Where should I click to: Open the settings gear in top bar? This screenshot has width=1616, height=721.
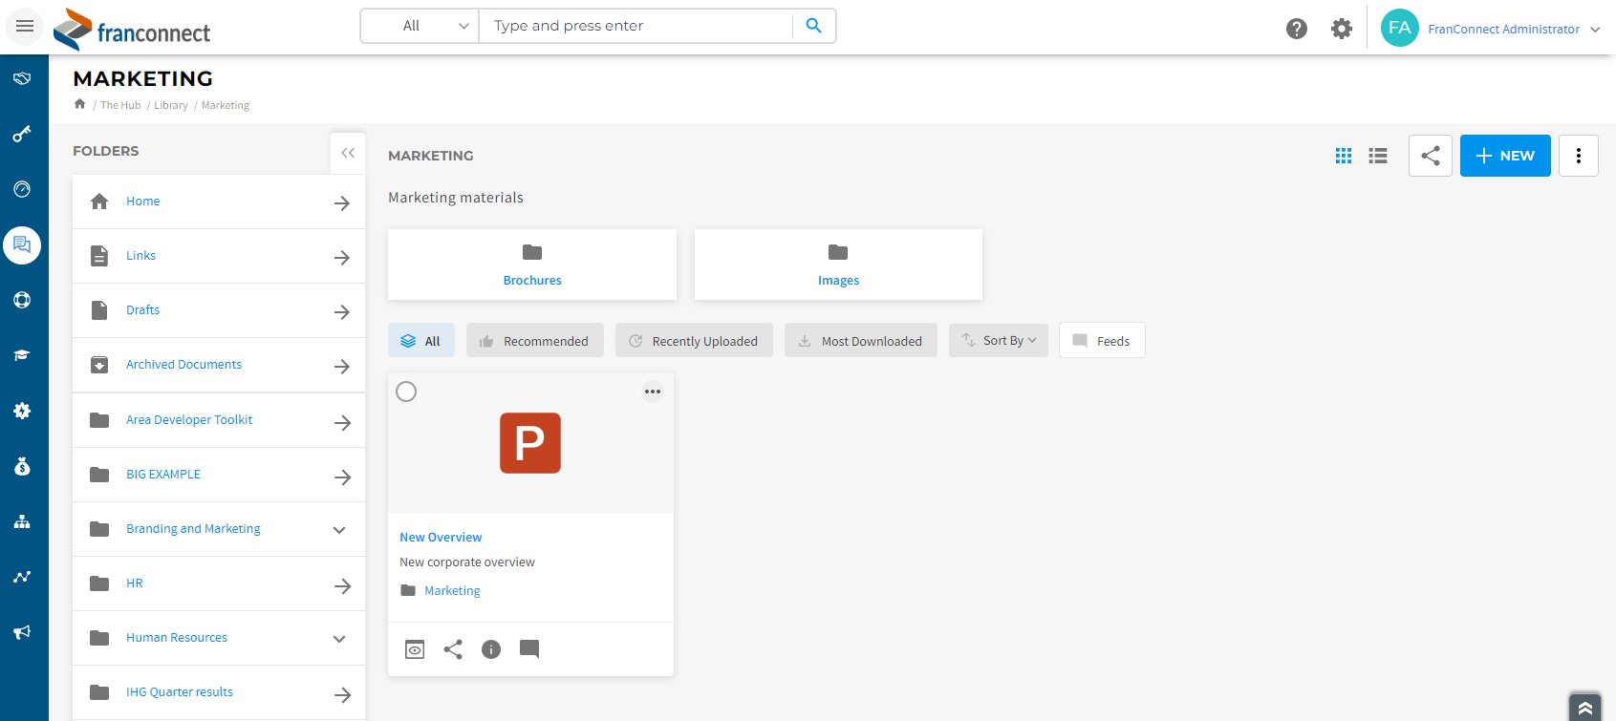1341,29
